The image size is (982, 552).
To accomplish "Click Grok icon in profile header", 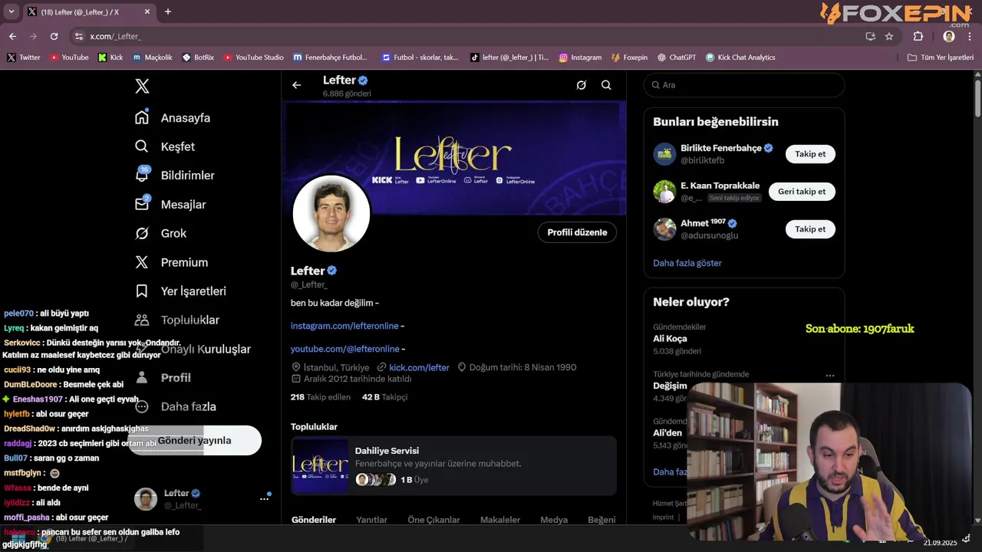I will coord(582,85).
